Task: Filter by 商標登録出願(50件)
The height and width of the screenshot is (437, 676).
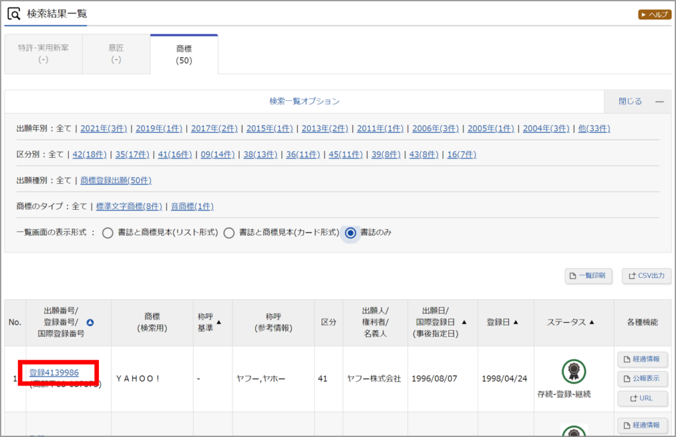Action: tap(116, 180)
